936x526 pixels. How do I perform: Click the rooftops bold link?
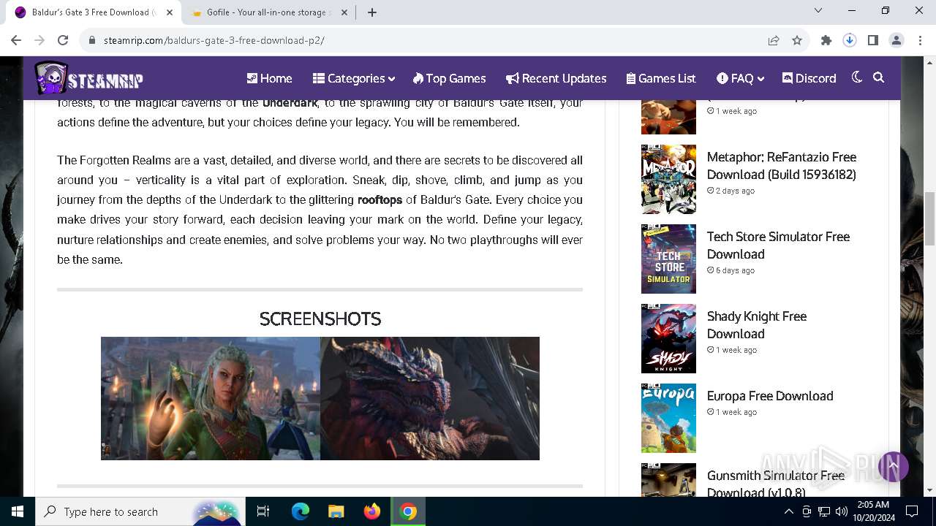[380, 199]
